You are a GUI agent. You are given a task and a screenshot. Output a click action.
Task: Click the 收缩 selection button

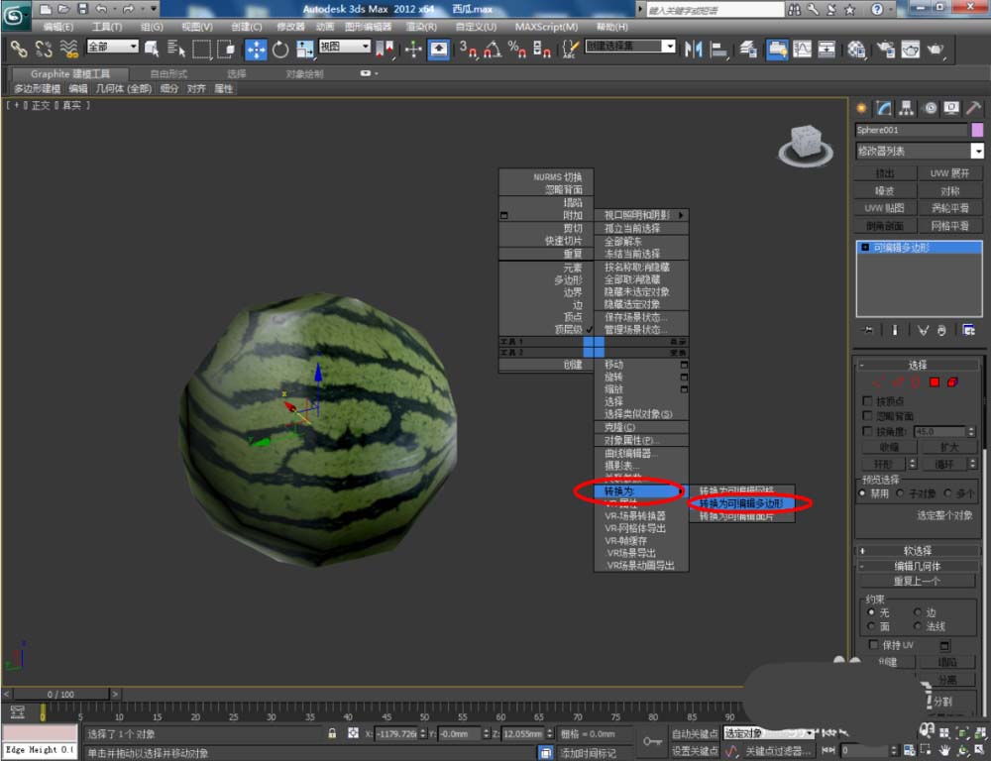coord(889,447)
